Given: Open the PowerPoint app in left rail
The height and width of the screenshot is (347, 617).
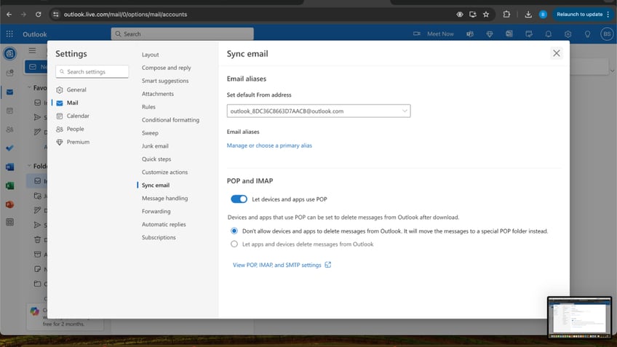Looking at the screenshot, I should [x=10, y=204].
